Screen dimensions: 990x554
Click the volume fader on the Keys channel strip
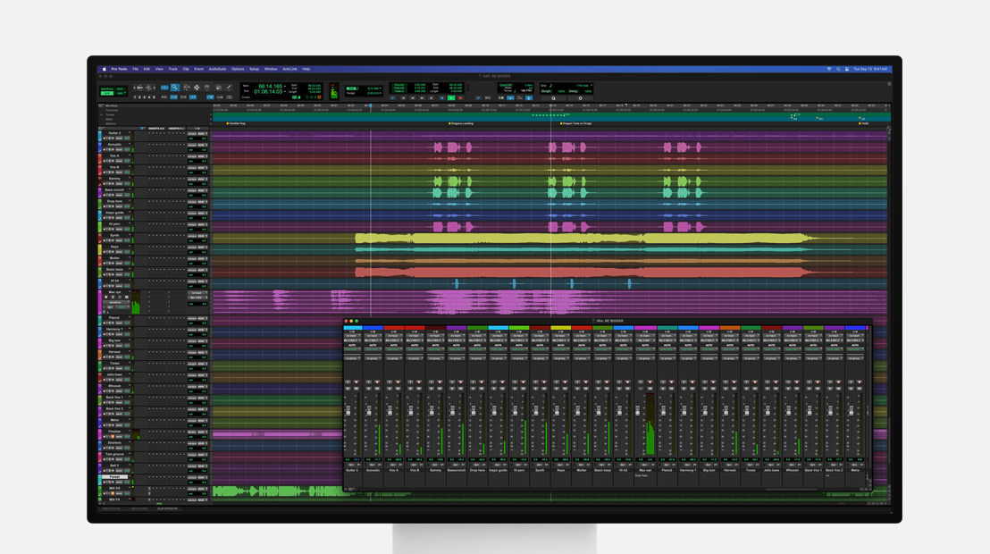coord(556,412)
